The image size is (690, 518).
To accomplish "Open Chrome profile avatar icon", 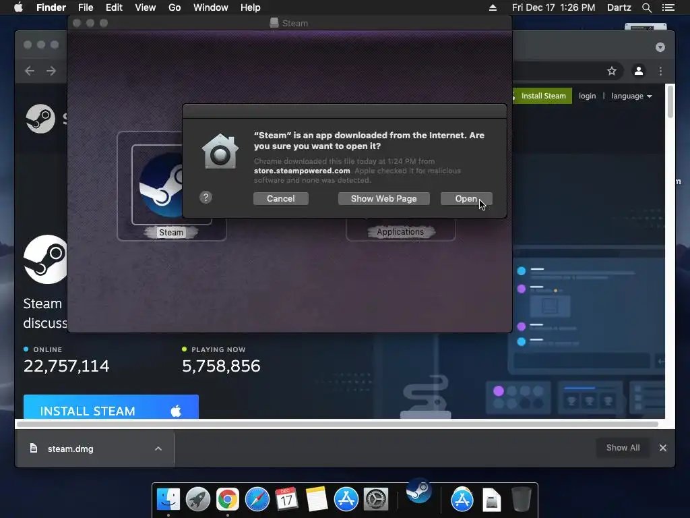I will click(x=639, y=71).
